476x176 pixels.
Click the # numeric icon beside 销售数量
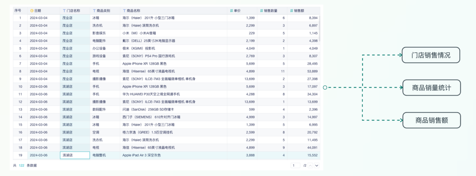click(261, 11)
